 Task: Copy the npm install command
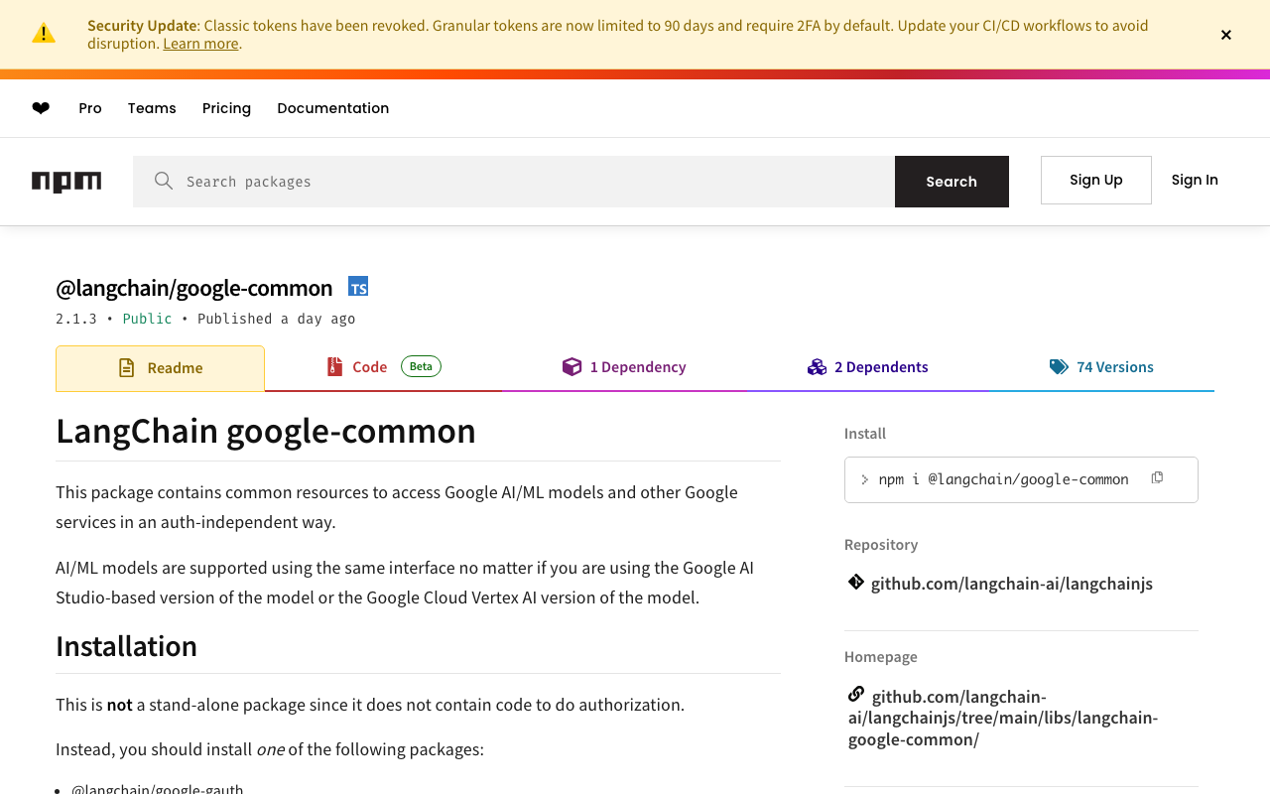click(x=1157, y=478)
